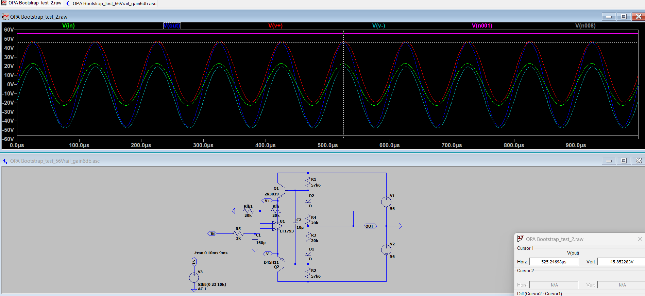Click the SINE(0 23 10k) source value
This screenshot has height=296, width=645.
212,284
